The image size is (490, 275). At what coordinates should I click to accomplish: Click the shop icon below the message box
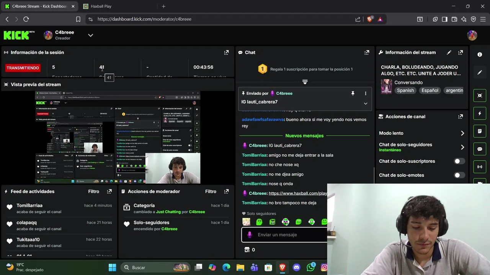pyautogui.click(x=247, y=249)
